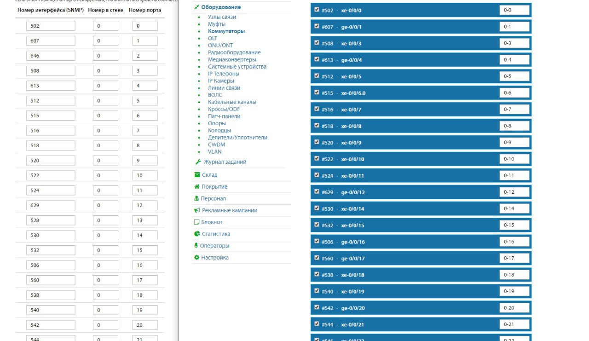
Task: Click the home icon next to Покрытие
Action: 197,187
